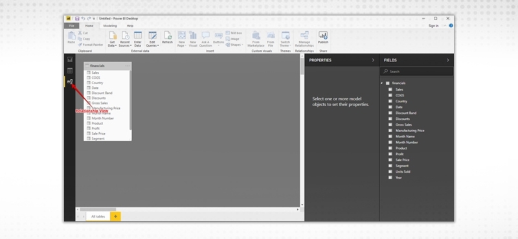Viewport: 518px width, 239px height.
Task: Insert a New Visual
Action: tap(193, 39)
